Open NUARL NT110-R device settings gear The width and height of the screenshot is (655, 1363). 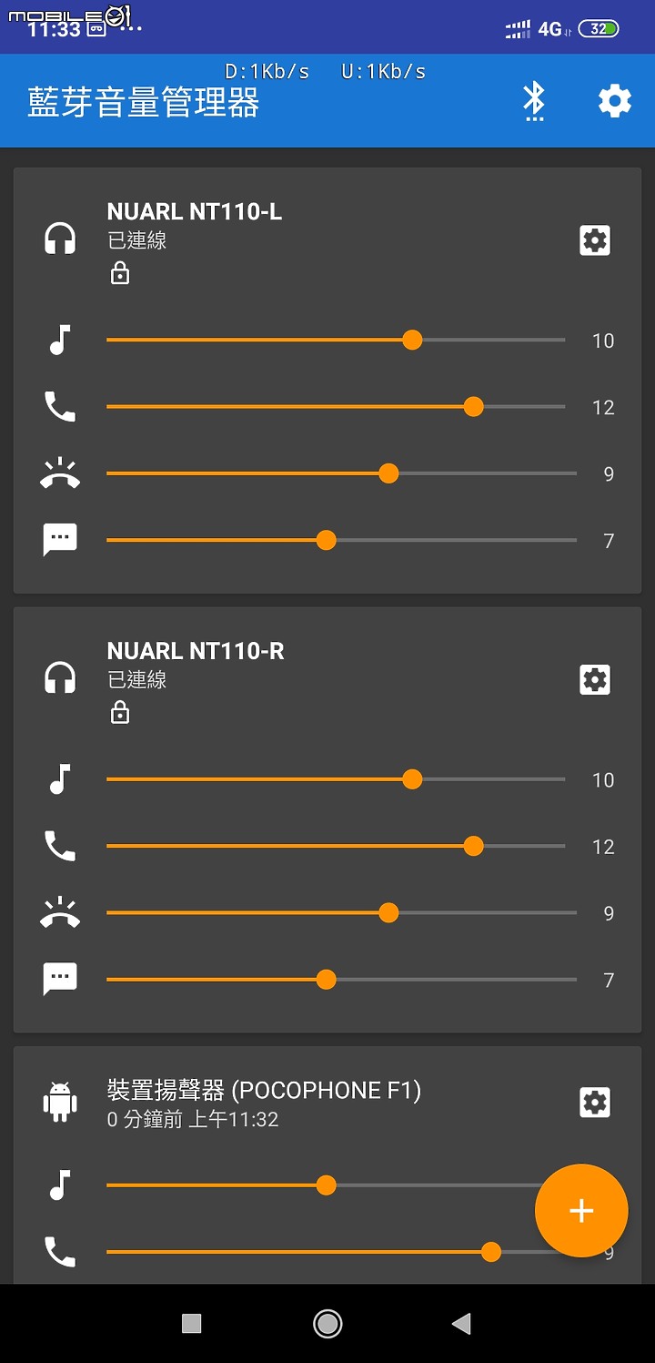[595, 679]
